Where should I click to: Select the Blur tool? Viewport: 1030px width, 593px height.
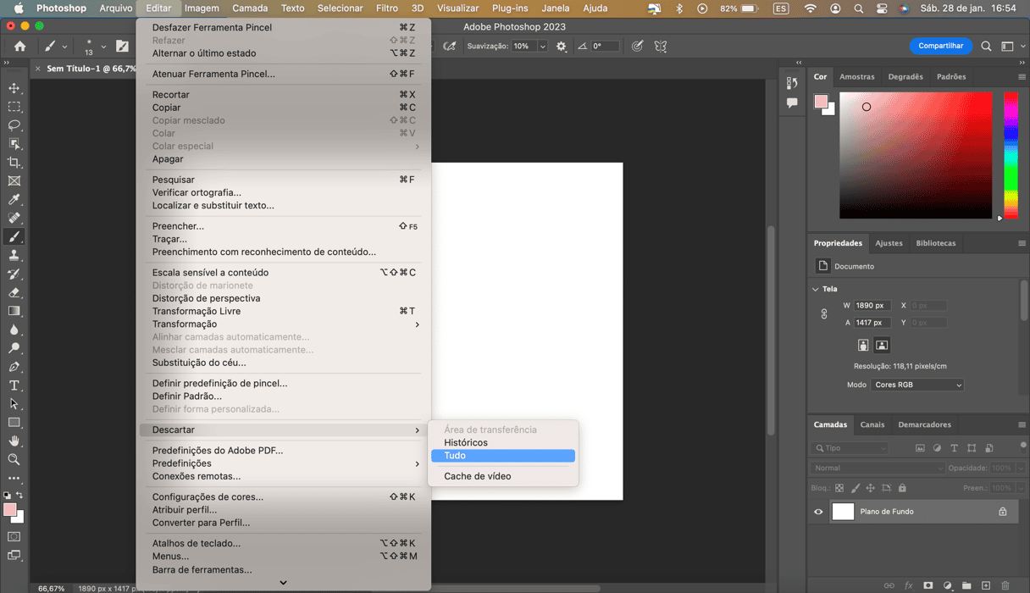point(14,330)
